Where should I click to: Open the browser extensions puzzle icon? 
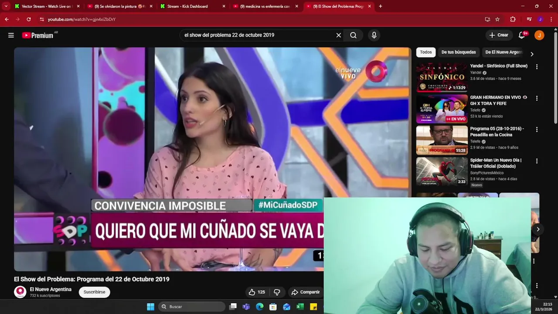(x=513, y=19)
